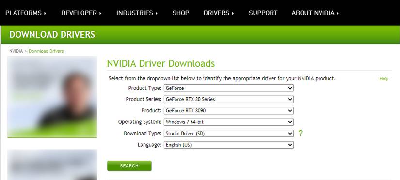
Task: Open the Download Type dropdown
Action: pos(228,133)
